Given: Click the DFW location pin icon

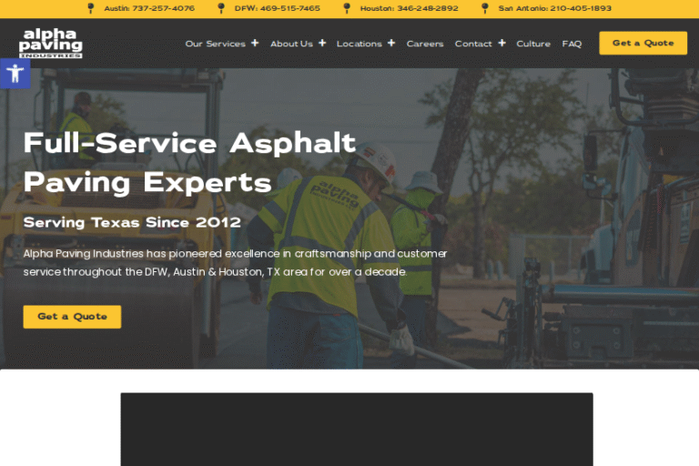Looking at the screenshot, I should click(220, 8).
